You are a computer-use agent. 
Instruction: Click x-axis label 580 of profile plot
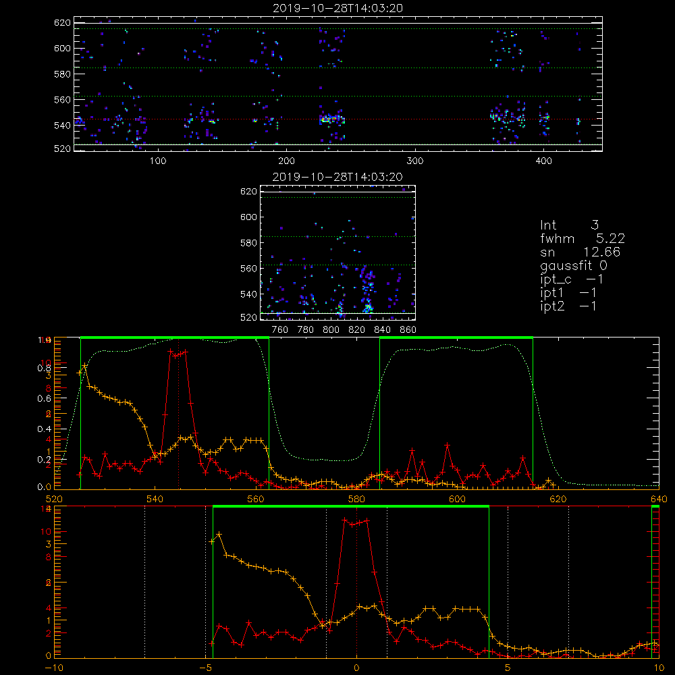[x=356, y=499]
